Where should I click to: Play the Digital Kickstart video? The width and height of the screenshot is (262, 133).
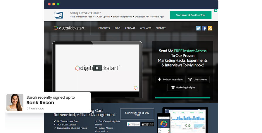coord(97,68)
